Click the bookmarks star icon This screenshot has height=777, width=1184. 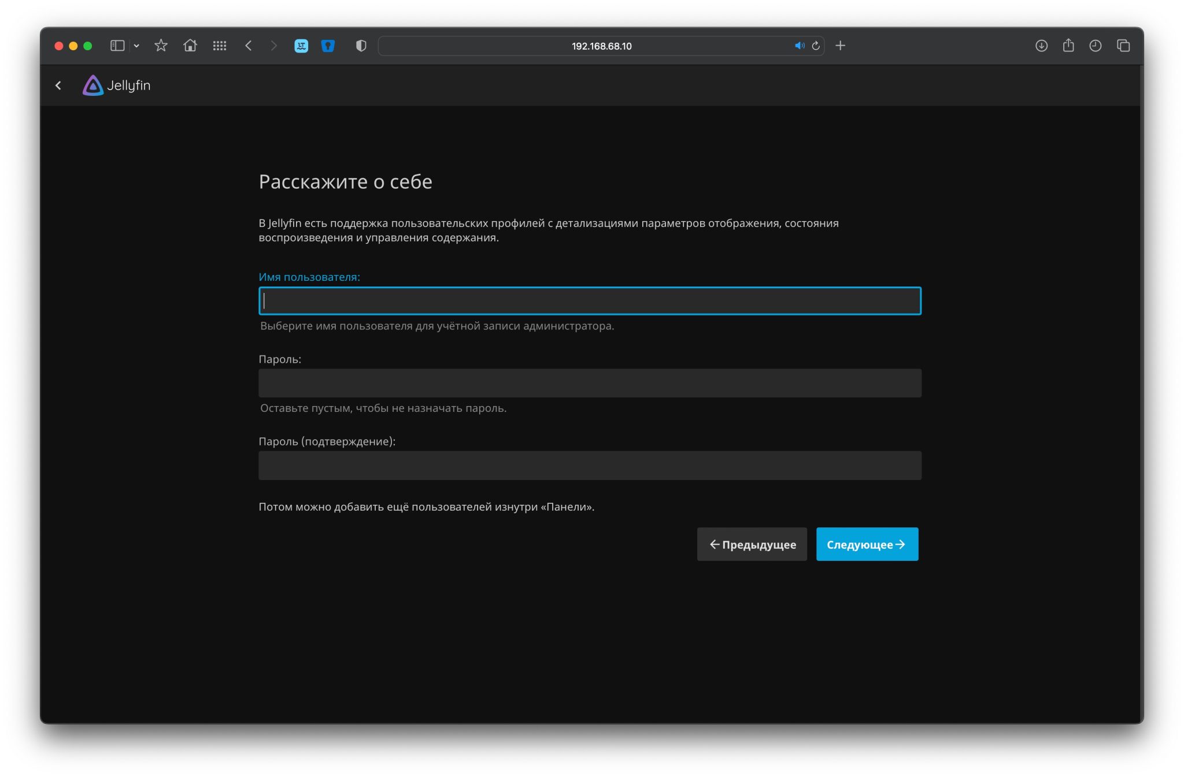pos(161,46)
